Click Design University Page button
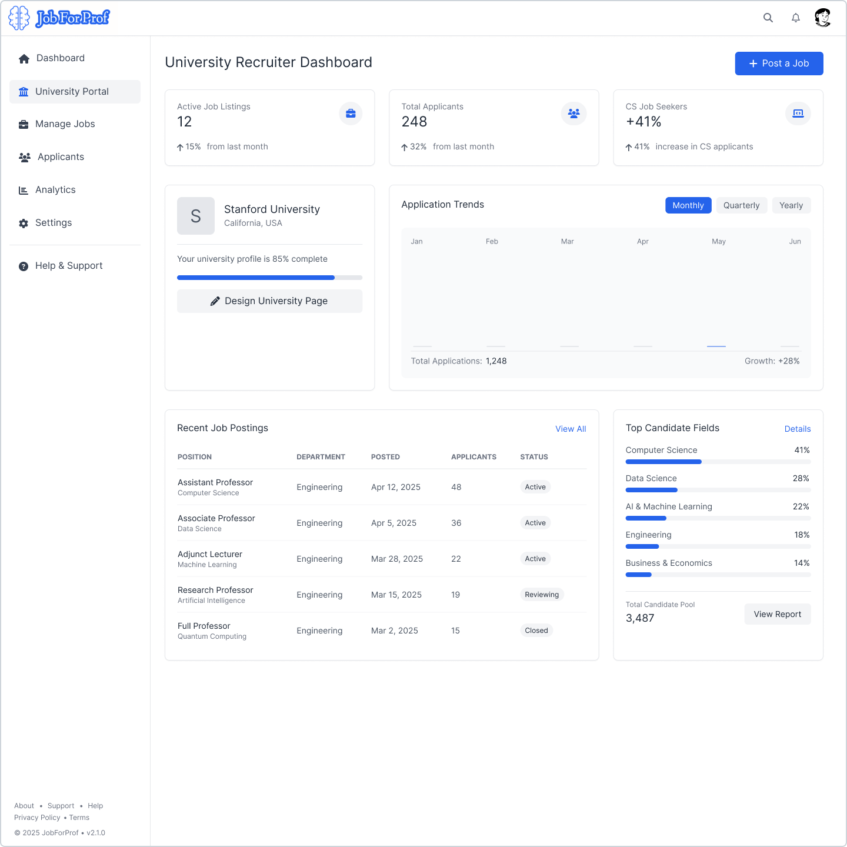This screenshot has width=847, height=847. click(x=269, y=301)
